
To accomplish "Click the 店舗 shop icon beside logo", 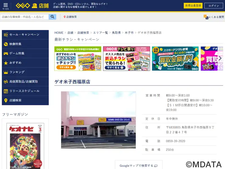I will coord(34,6).
